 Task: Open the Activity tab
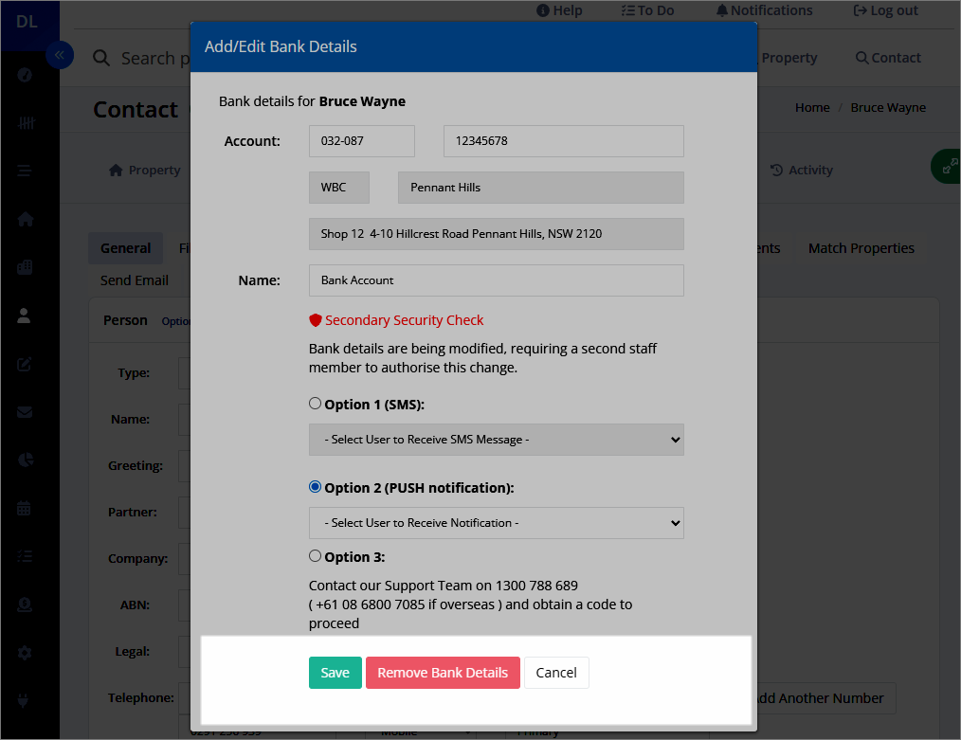(802, 171)
